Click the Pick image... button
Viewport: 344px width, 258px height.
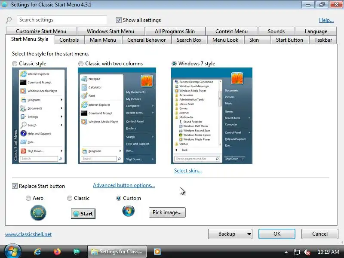click(167, 212)
